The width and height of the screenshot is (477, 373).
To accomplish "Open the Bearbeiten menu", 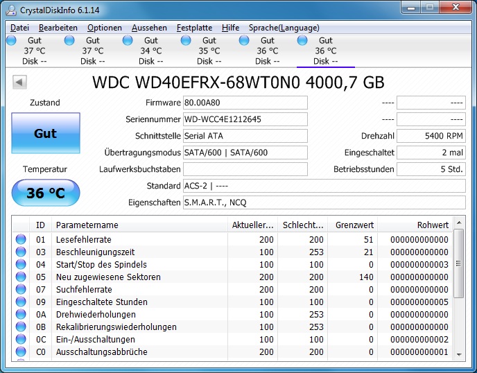I will pos(58,28).
